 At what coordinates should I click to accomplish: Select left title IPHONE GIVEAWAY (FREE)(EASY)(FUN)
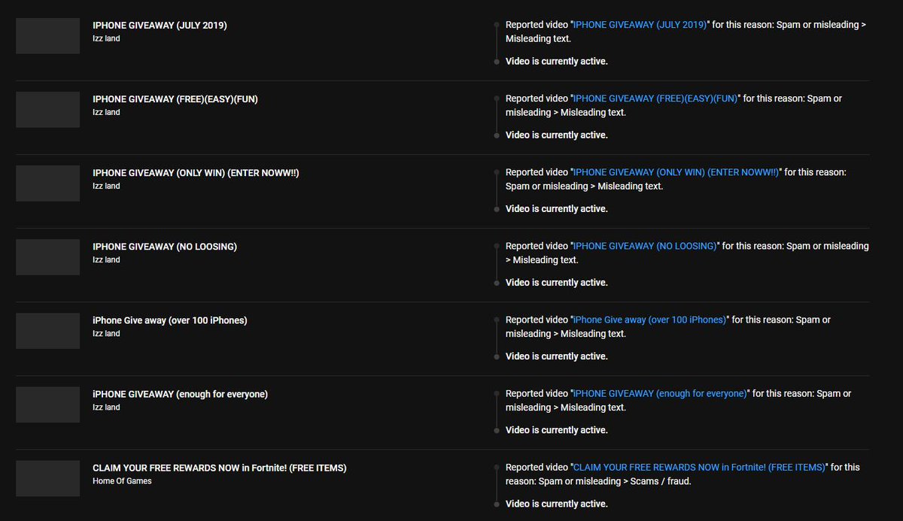[x=175, y=98]
